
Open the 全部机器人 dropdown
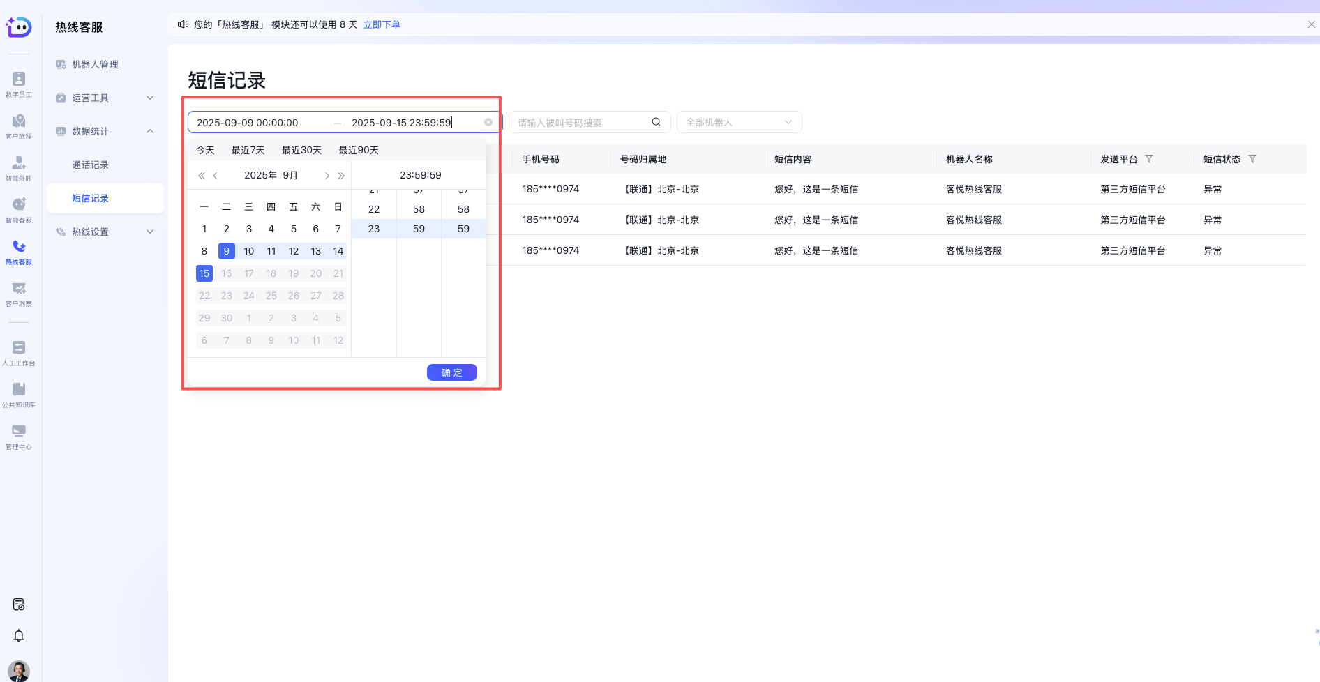[739, 122]
